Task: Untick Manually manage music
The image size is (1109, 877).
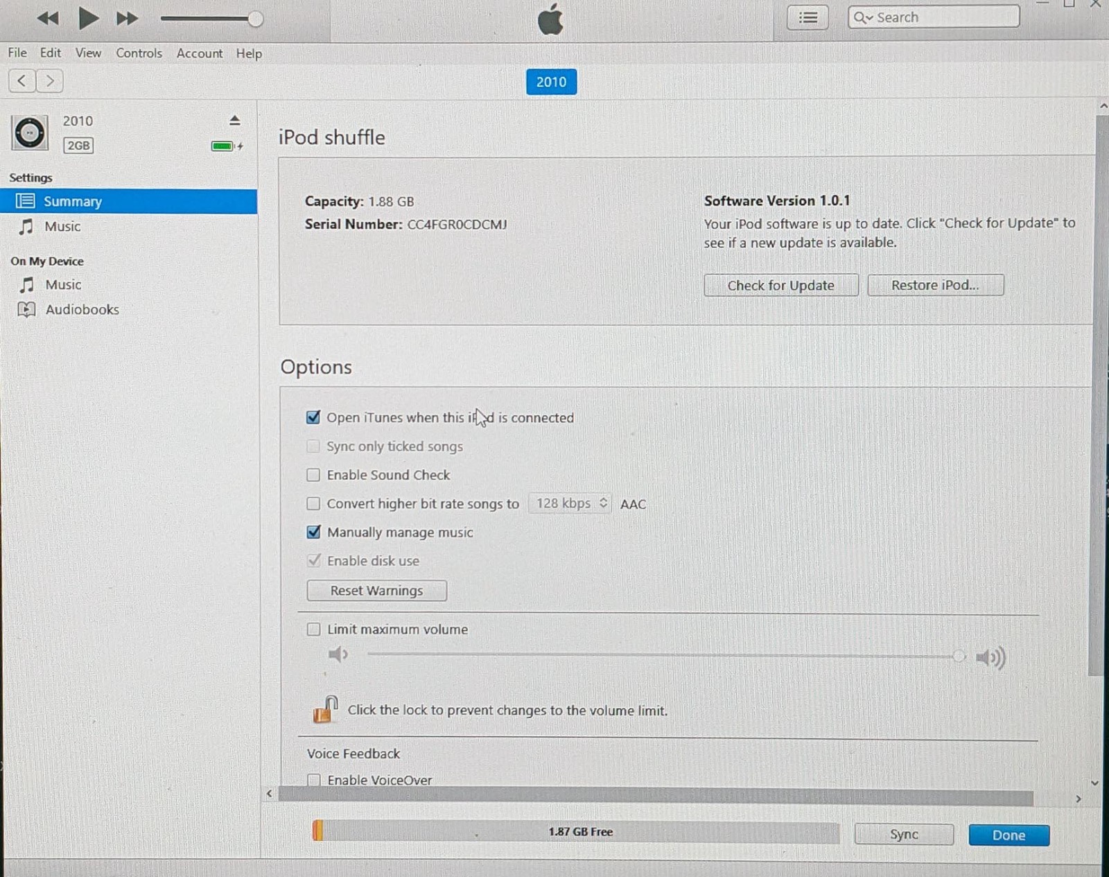Action: point(313,532)
